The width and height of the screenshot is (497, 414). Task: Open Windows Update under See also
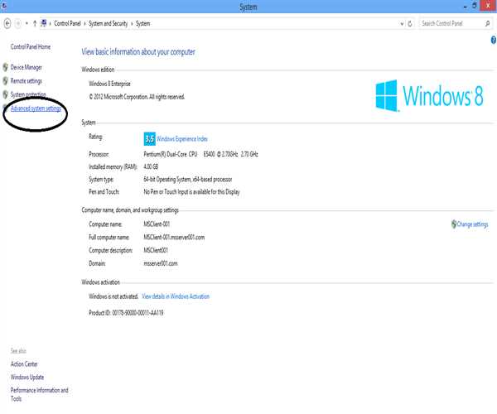pyautogui.click(x=28, y=377)
